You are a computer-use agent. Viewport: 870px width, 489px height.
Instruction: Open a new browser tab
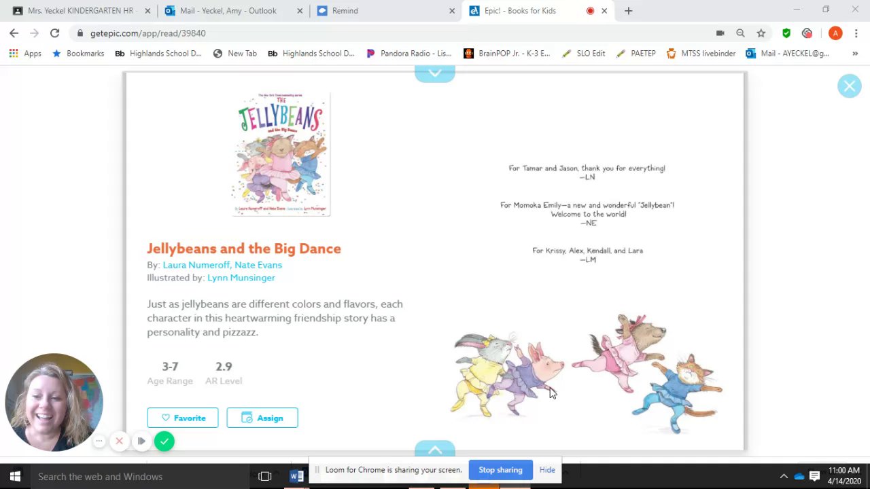(628, 11)
